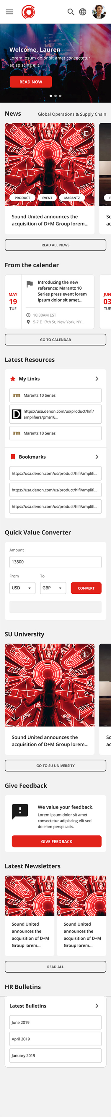Expand the Bookmarks section chevron
This screenshot has height=1117, width=111.
pos(97,457)
